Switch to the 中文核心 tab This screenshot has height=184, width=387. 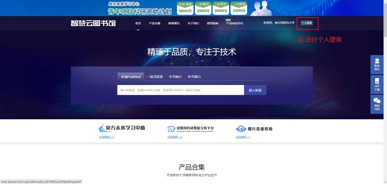click(x=175, y=77)
